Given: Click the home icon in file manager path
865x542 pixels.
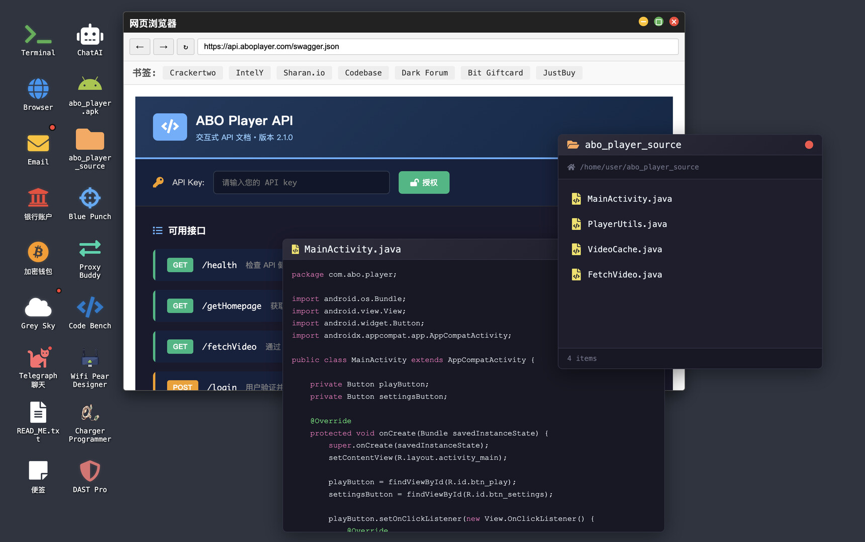Looking at the screenshot, I should coord(571,167).
